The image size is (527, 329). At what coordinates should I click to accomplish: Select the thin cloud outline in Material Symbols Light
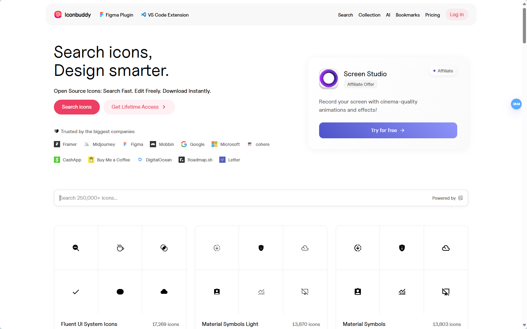[x=305, y=248]
